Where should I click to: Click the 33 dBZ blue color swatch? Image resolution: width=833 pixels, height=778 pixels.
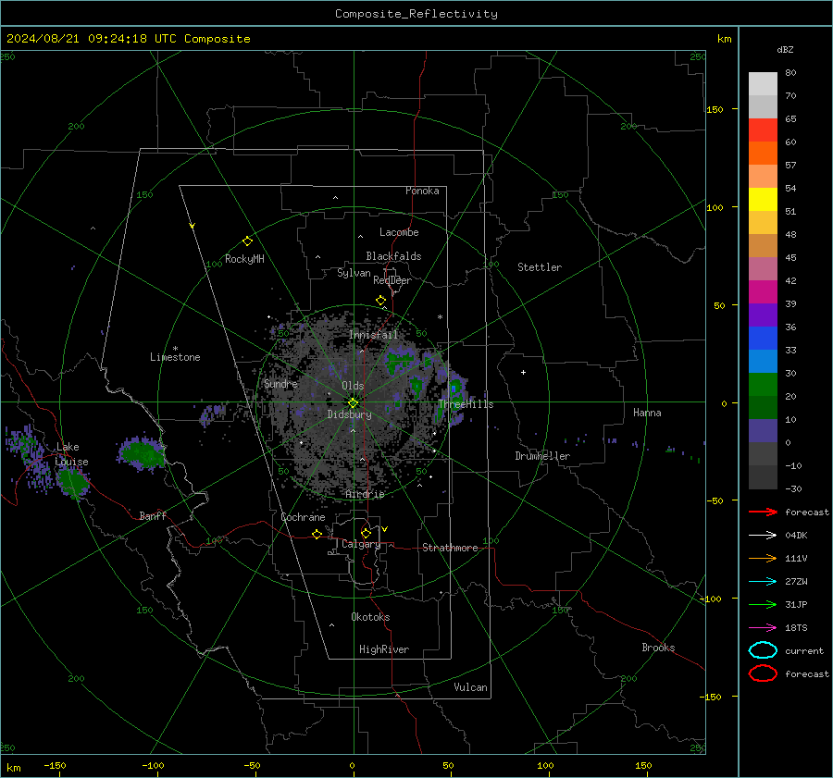tap(763, 338)
